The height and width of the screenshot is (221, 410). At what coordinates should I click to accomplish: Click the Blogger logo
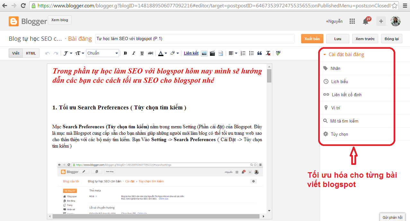click(28, 21)
